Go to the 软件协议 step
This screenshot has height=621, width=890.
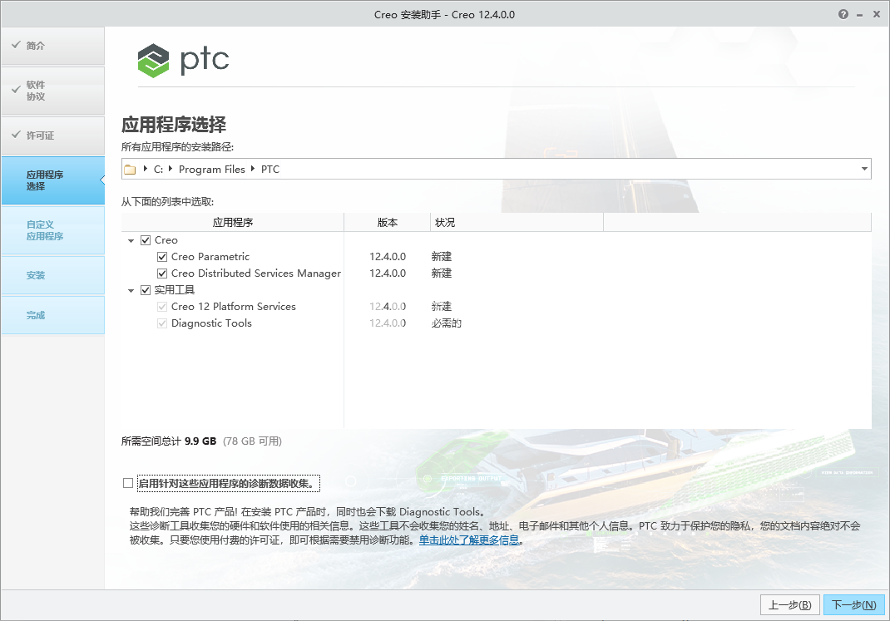[x=52, y=91]
